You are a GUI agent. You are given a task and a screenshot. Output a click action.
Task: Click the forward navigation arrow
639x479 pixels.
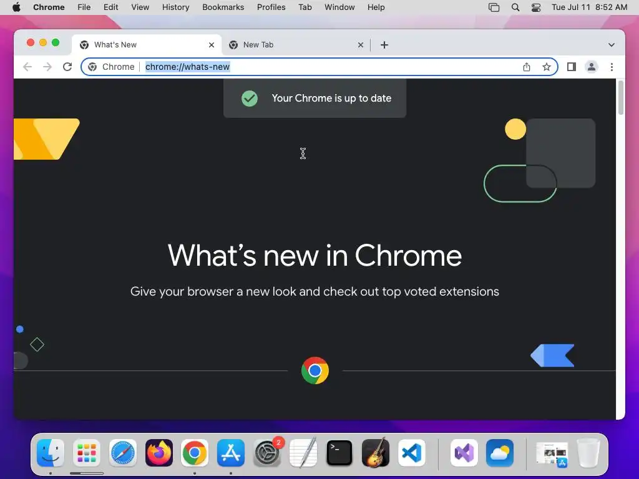(47, 67)
